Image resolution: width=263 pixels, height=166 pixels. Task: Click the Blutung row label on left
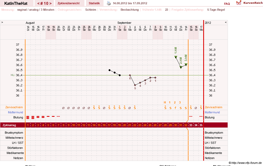point(18,117)
